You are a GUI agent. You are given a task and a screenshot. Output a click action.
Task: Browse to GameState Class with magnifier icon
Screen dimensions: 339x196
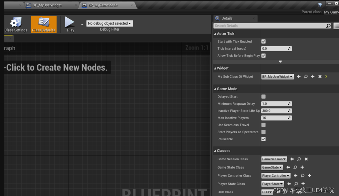coord(295,167)
